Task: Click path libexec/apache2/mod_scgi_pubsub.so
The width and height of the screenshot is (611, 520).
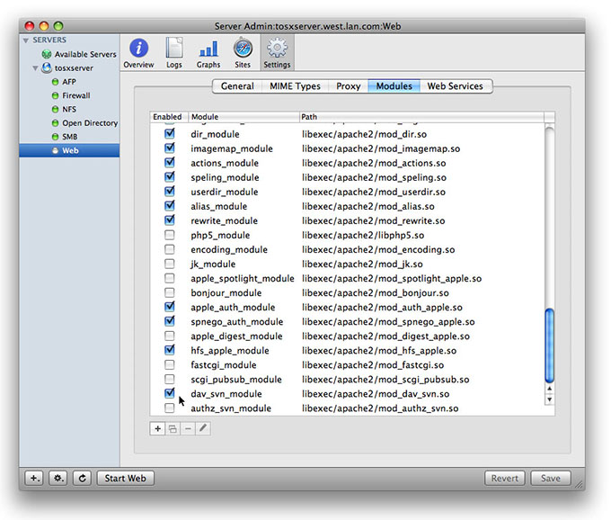Action: coord(385,380)
